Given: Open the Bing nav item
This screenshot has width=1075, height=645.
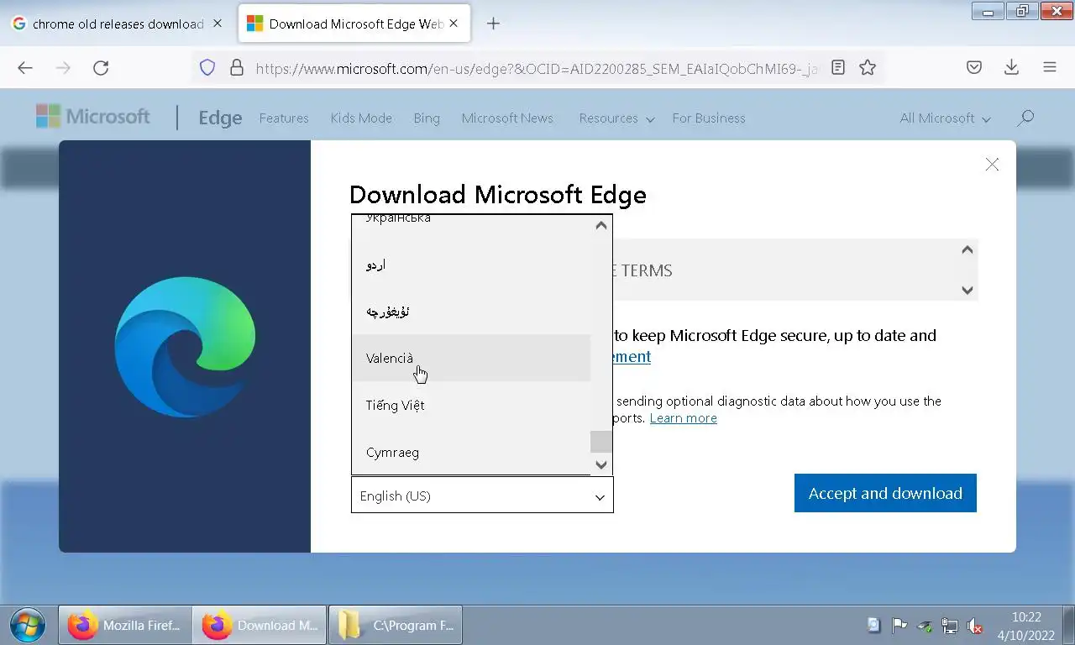Looking at the screenshot, I should click(x=427, y=118).
